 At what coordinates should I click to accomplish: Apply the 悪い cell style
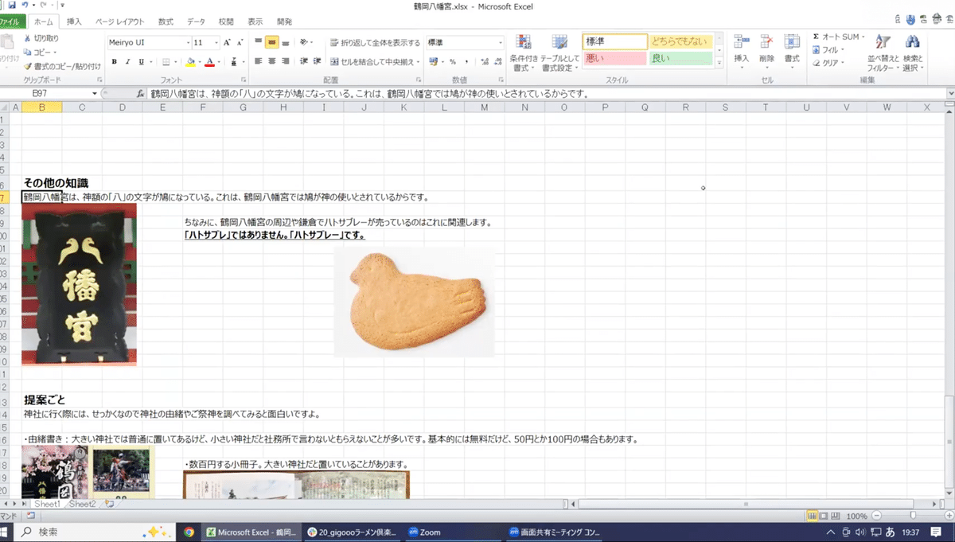tap(614, 58)
